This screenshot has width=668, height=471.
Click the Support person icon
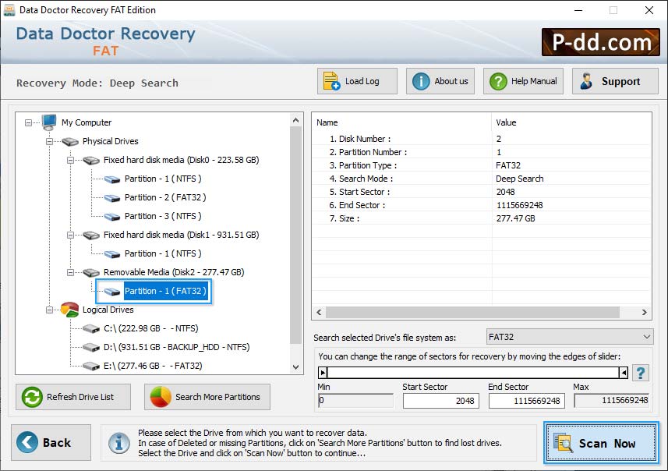click(586, 81)
